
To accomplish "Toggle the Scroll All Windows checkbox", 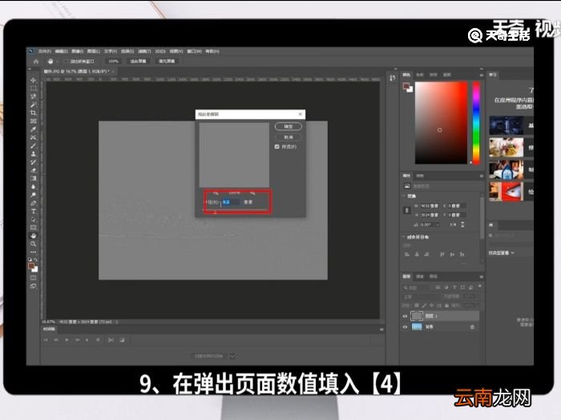I will tap(66, 62).
